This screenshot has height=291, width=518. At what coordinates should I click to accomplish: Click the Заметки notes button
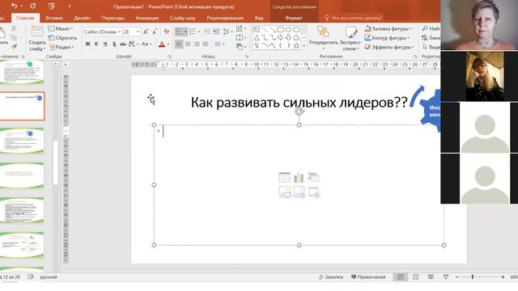[x=331, y=277]
